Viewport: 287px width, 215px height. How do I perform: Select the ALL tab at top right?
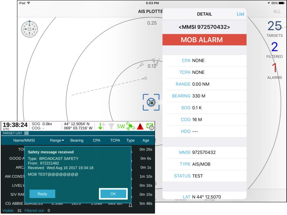[277, 11]
